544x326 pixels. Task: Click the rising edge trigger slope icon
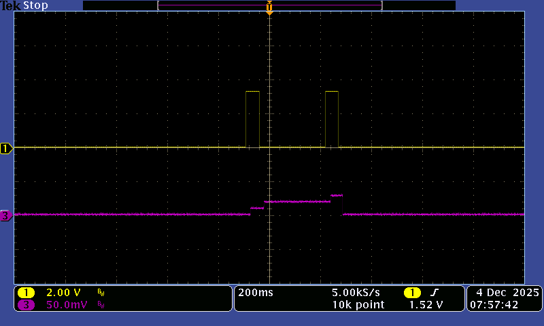click(435, 293)
